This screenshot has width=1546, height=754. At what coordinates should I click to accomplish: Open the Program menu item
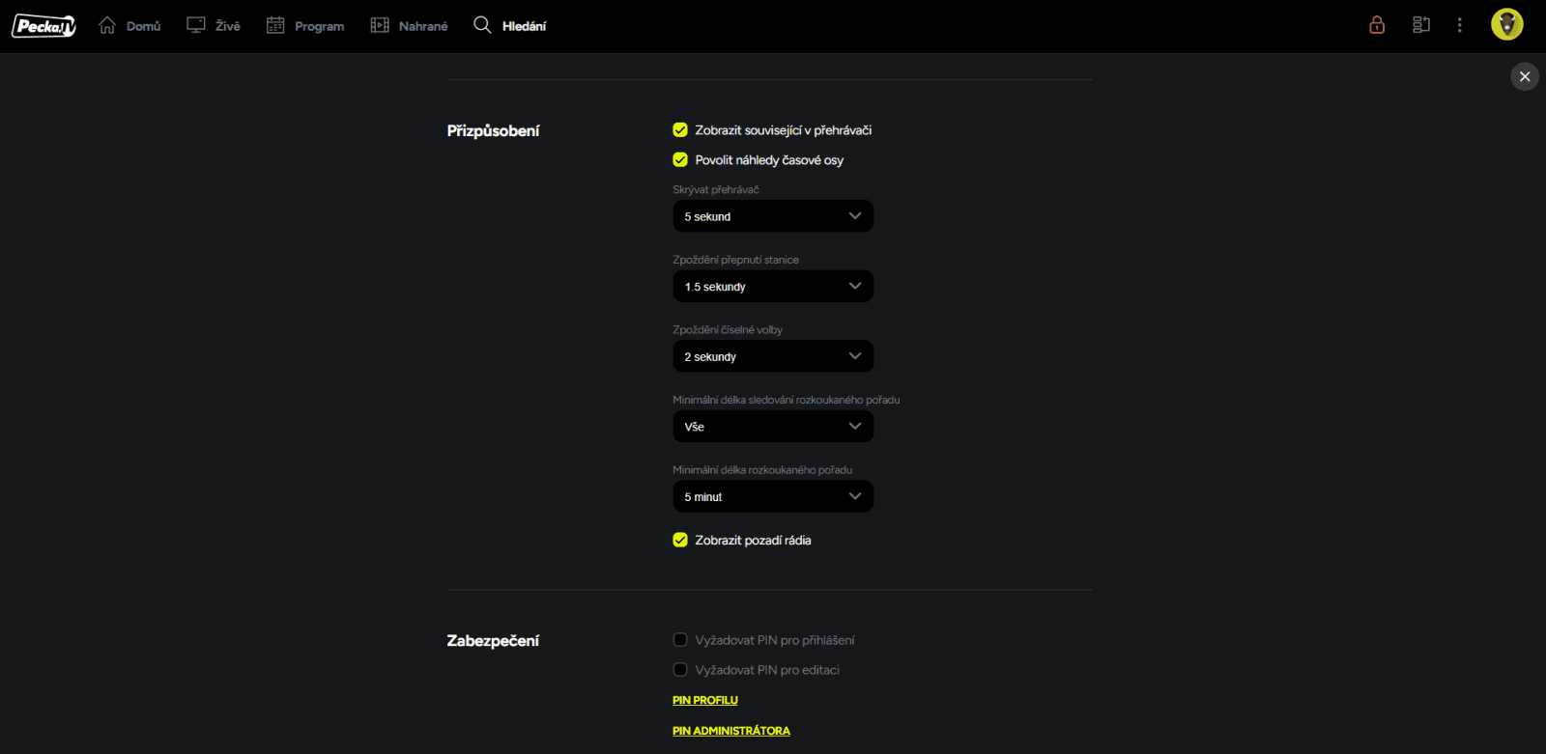tap(320, 26)
